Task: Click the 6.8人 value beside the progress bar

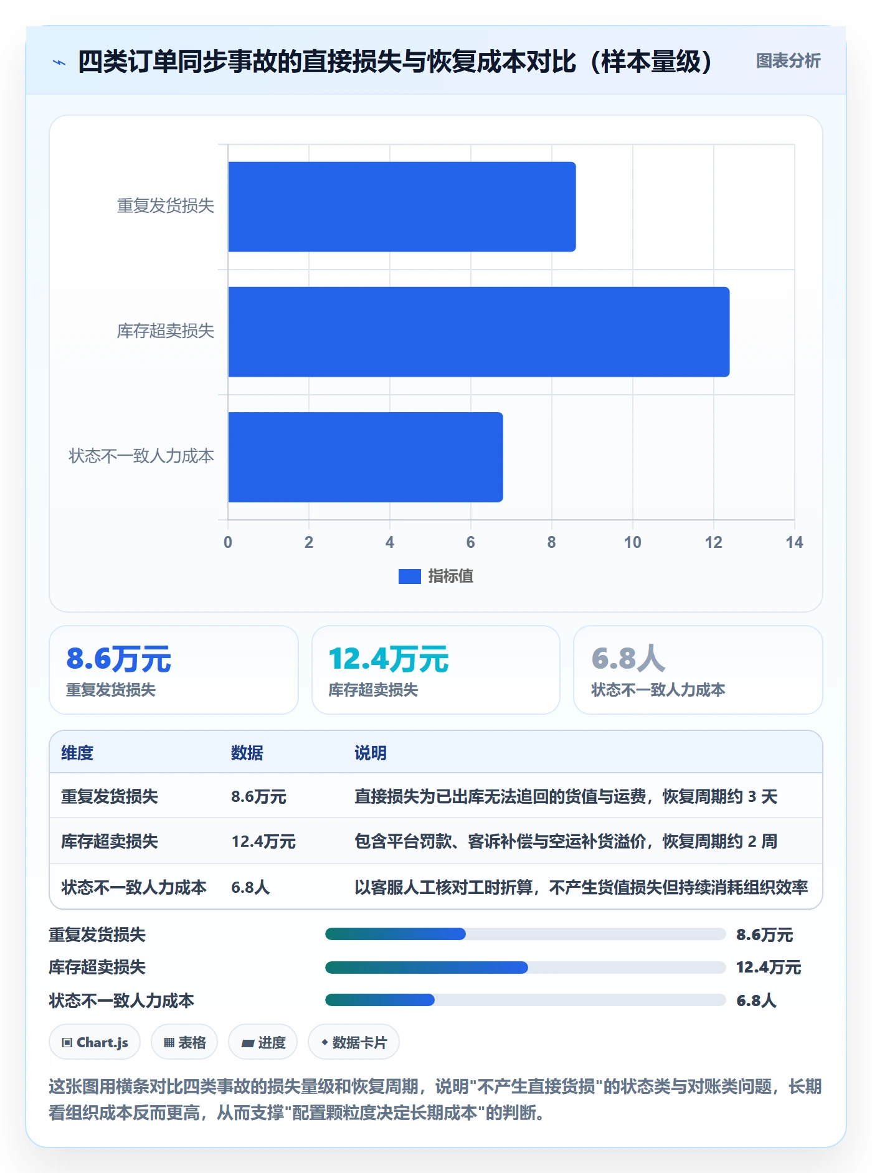Action: [x=756, y=1001]
